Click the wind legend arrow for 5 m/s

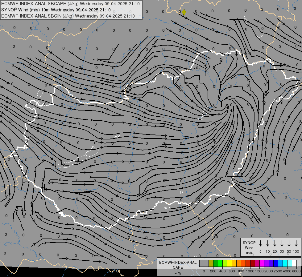point(260,243)
